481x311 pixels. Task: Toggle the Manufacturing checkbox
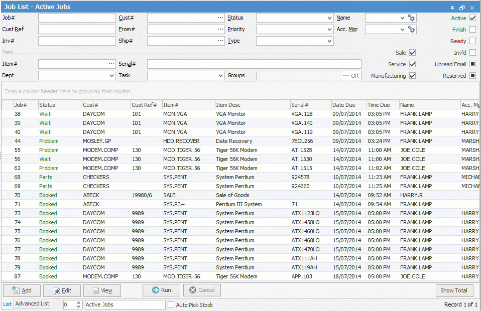(412, 76)
